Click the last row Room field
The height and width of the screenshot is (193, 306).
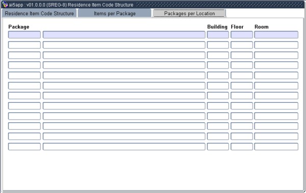276,147
